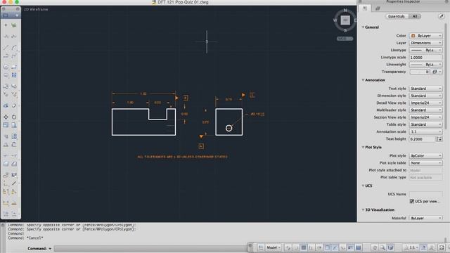Image resolution: width=450 pixels, height=253 pixels.
Task: Open the Plot style ByColor dropdown
Action: (x=425, y=155)
